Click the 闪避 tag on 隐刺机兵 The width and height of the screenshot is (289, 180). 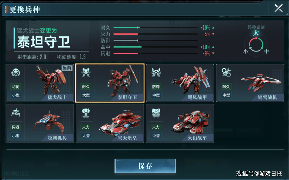pos(16,127)
